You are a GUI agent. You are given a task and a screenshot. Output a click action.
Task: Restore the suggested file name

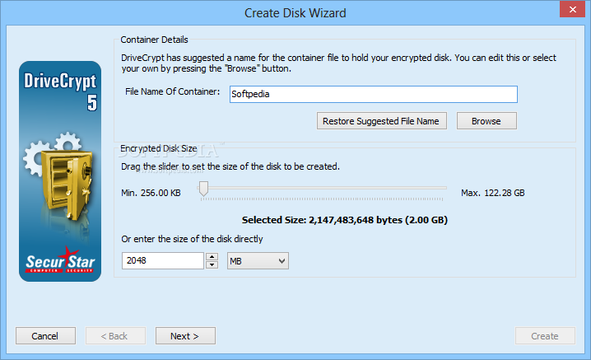[x=381, y=121]
